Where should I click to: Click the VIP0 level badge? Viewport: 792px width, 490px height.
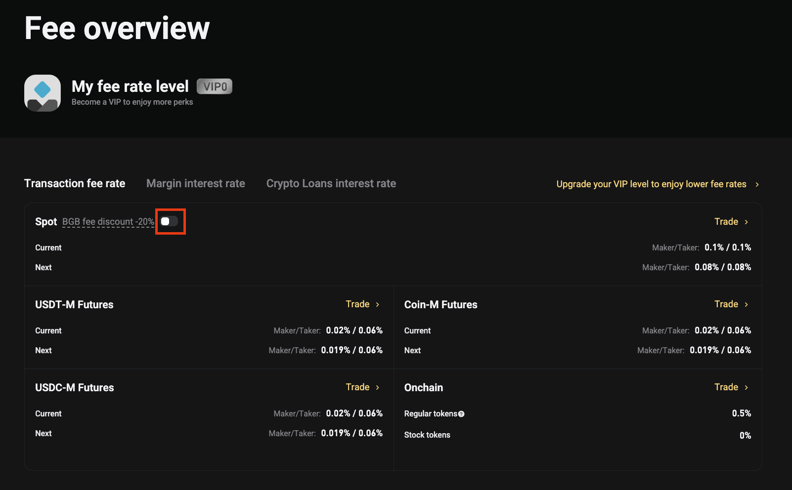215,86
